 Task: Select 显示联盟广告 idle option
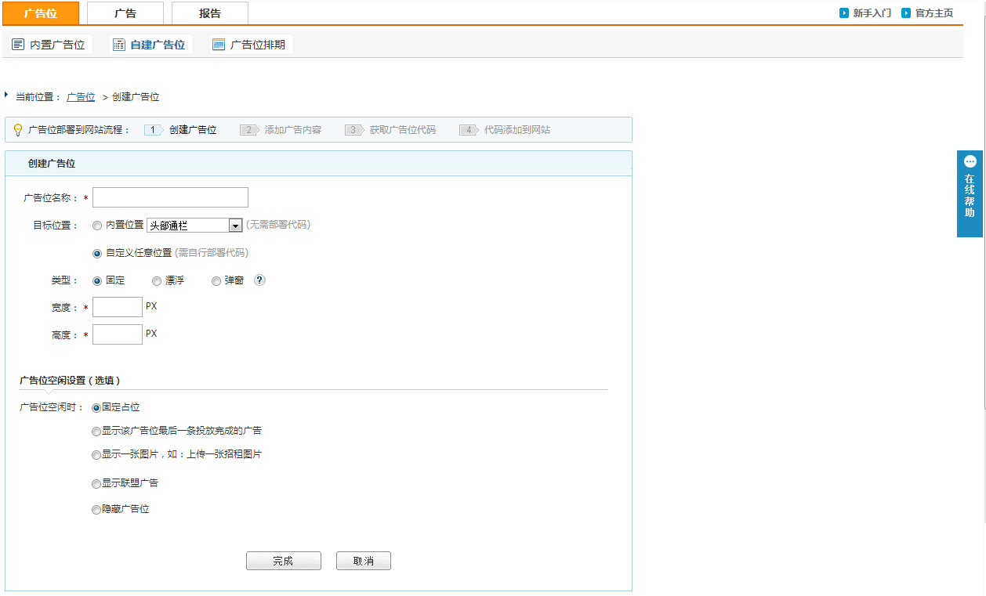(x=96, y=484)
